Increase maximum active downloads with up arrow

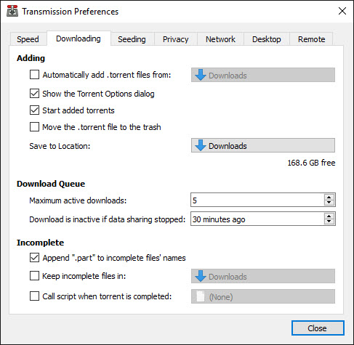click(329, 197)
